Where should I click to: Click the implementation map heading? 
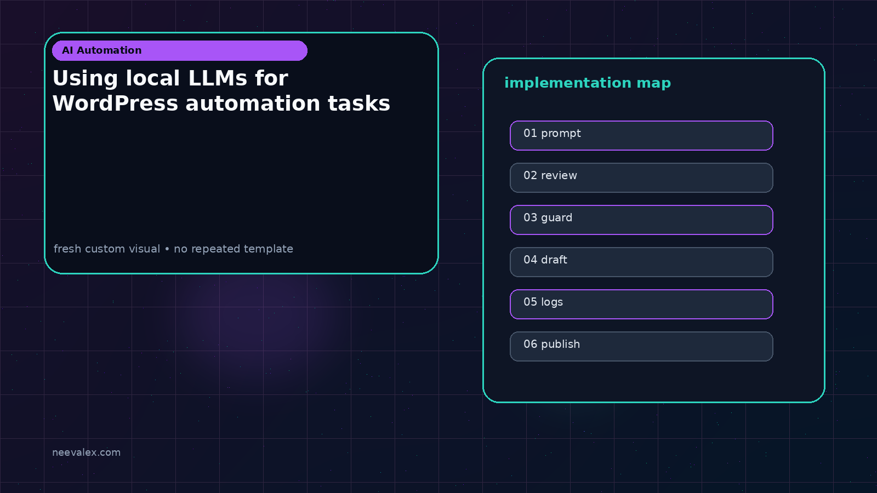pyautogui.click(x=588, y=83)
